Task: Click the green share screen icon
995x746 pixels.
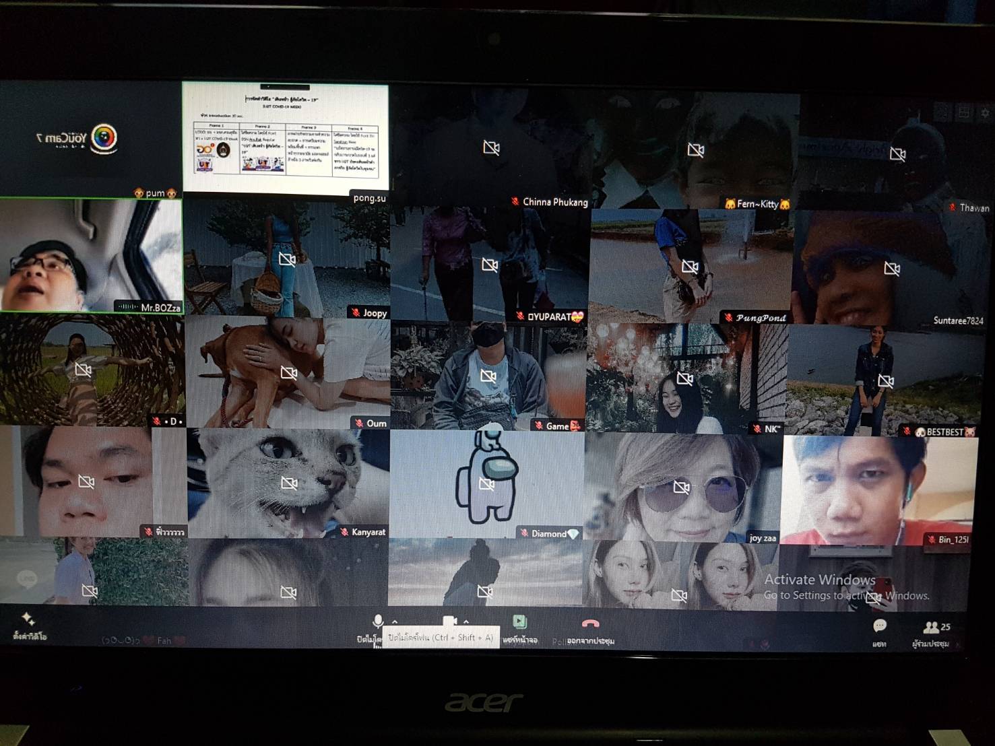Action: (x=519, y=621)
